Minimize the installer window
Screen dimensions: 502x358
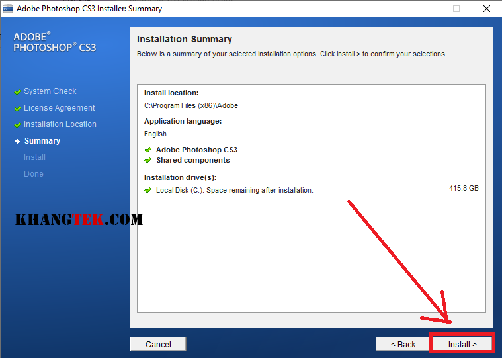pyautogui.click(x=424, y=9)
